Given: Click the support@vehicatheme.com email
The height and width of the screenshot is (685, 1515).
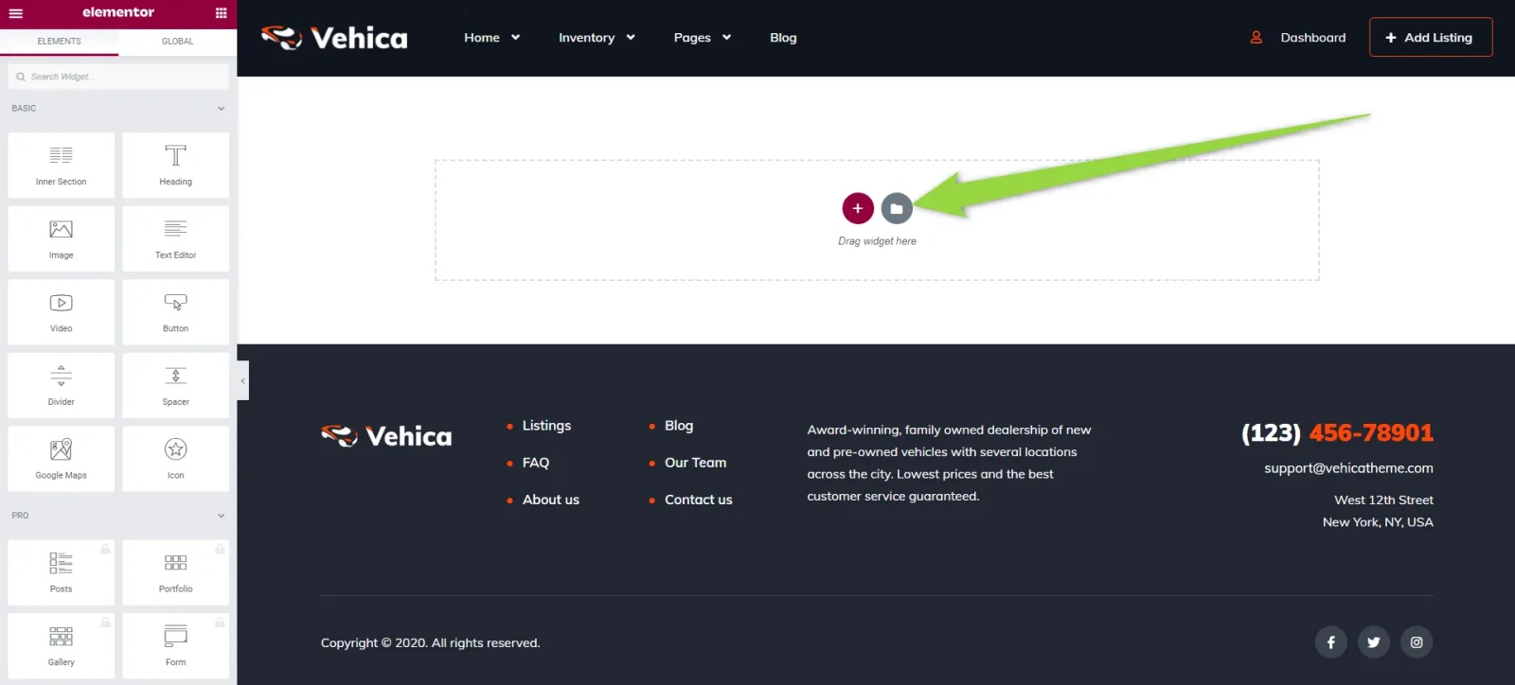Looking at the screenshot, I should (x=1349, y=468).
